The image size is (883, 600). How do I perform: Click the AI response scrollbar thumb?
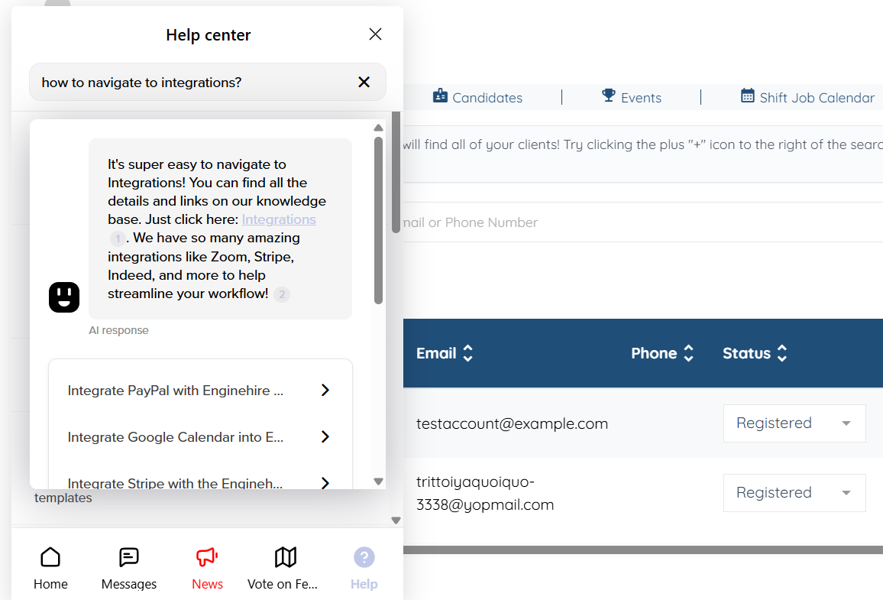click(378, 219)
